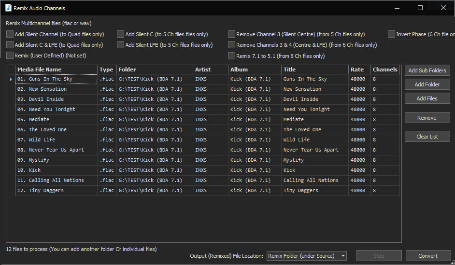455x265 pixels.
Task: Clear the file list
Action: [427, 137]
